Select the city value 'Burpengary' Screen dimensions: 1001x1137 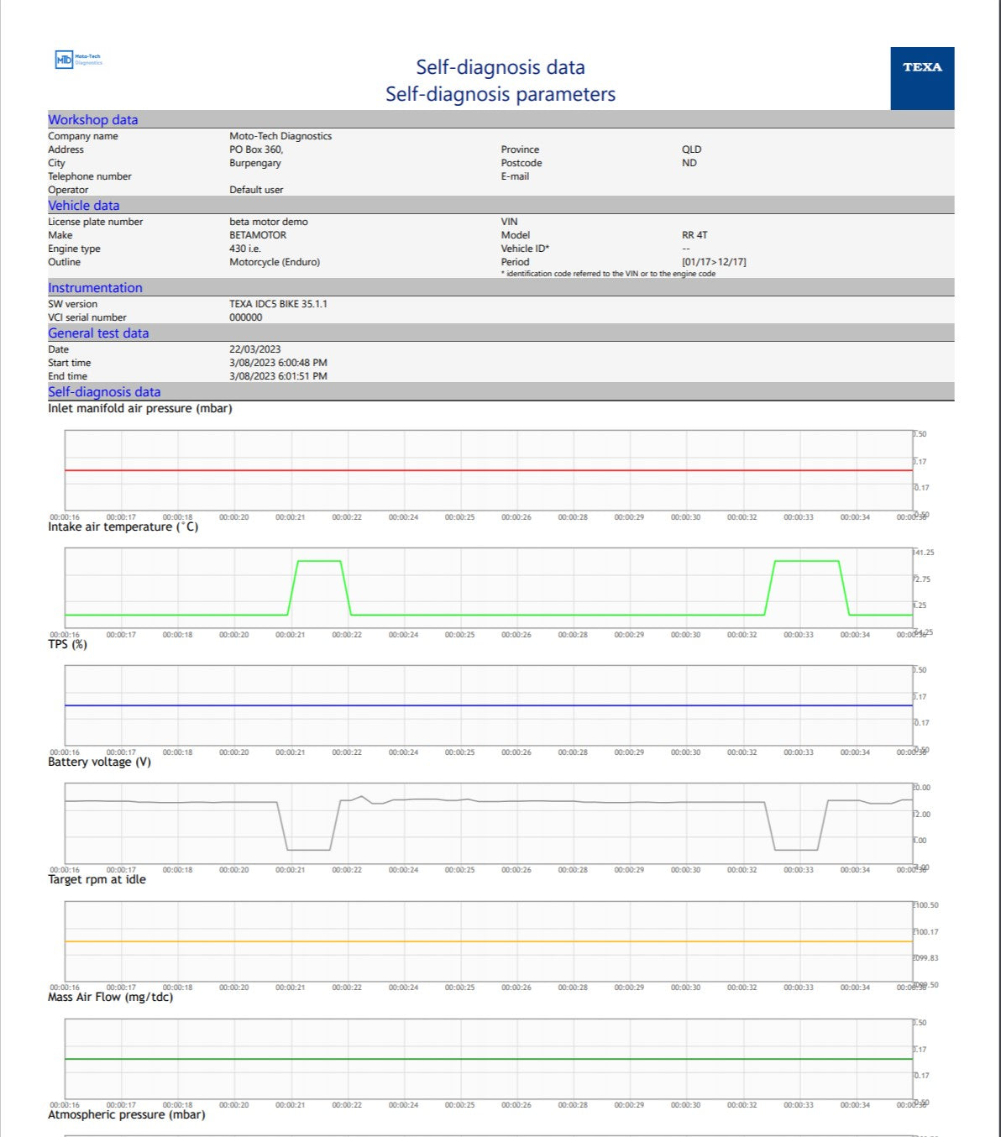pos(255,163)
